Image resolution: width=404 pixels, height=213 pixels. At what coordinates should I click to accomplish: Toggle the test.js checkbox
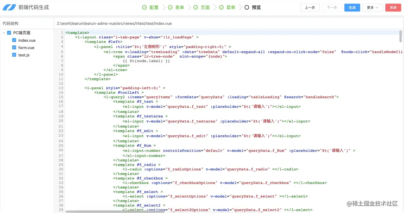(x=14, y=55)
